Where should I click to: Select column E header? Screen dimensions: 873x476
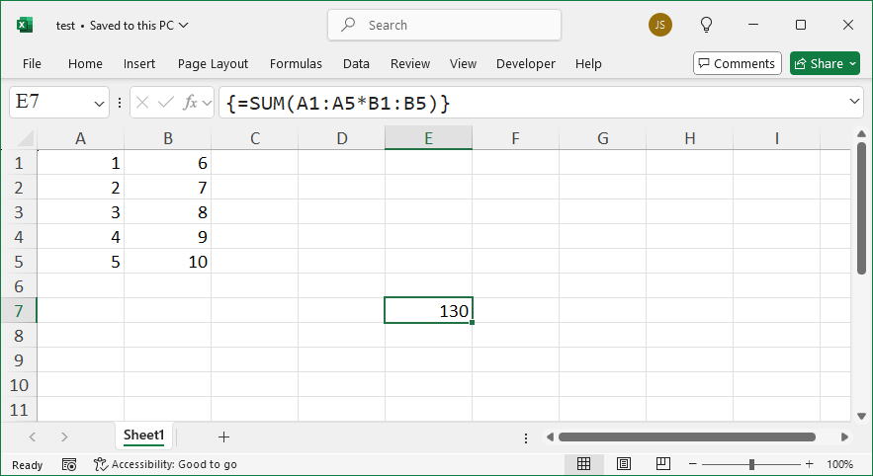(x=429, y=138)
